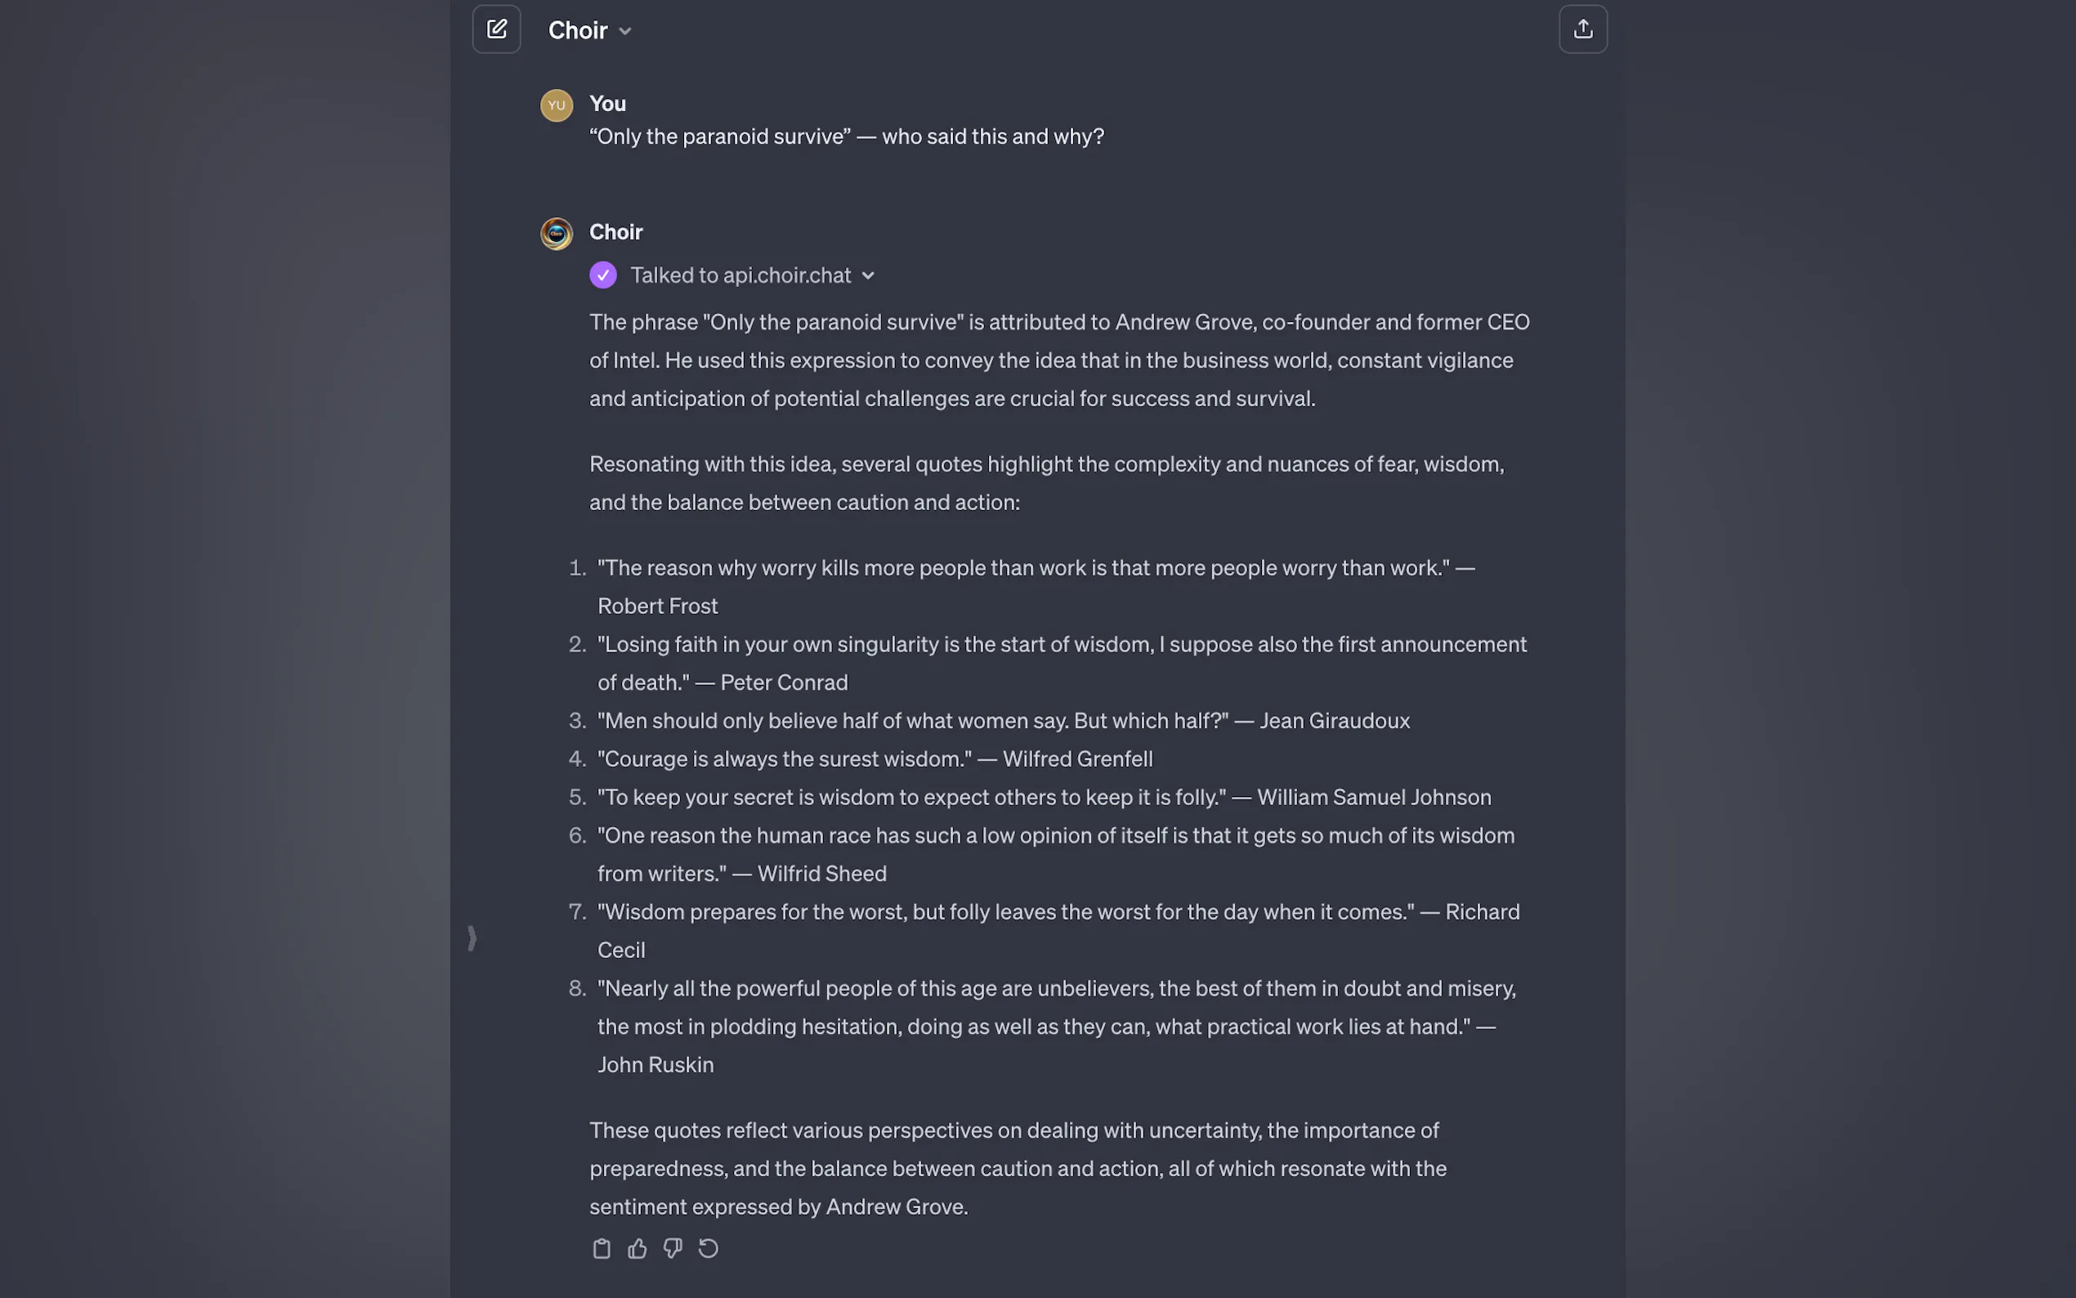The image size is (2076, 1298).
Task: Click the YU user avatar
Action: tap(556, 105)
